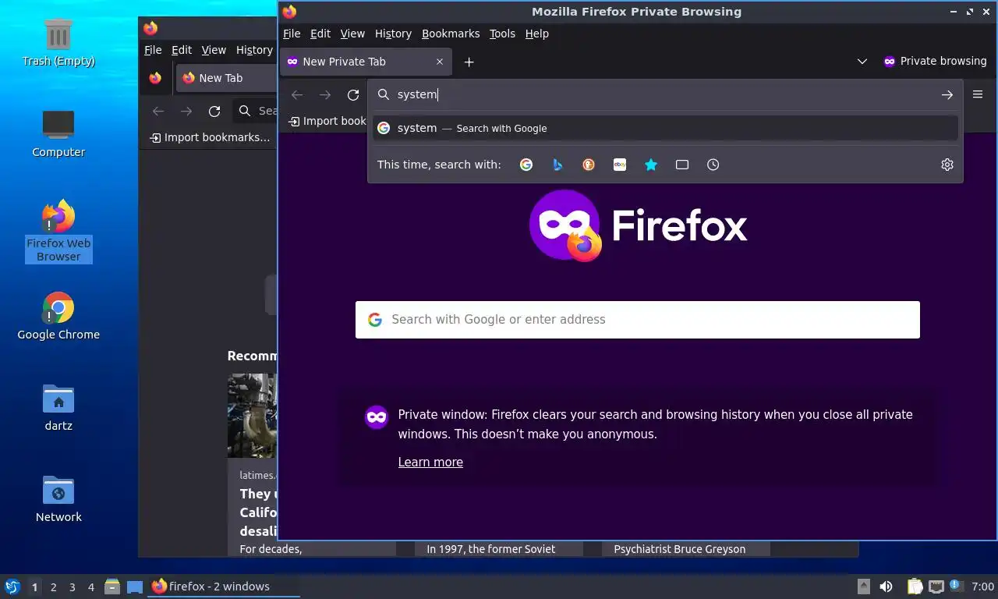Viewport: 998px width, 599px height.
Task: Close the New Private Tab
Action: (x=440, y=62)
